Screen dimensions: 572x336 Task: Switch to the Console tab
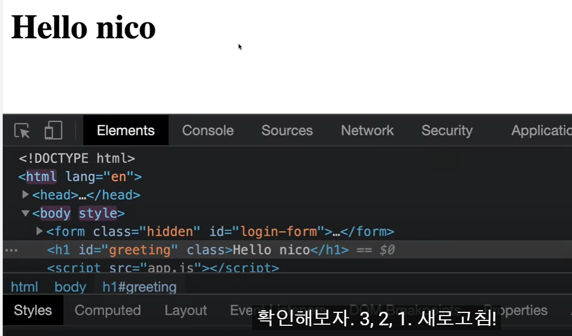point(208,130)
